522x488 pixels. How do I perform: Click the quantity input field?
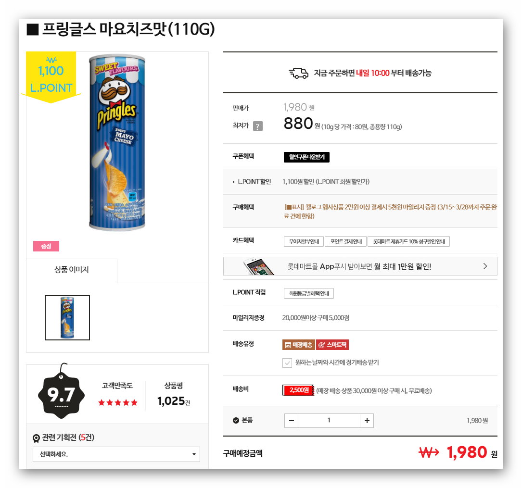coord(329,421)
